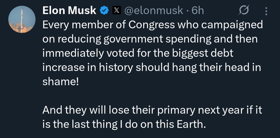Open the three-dot more options menu

tap(266, 11)
